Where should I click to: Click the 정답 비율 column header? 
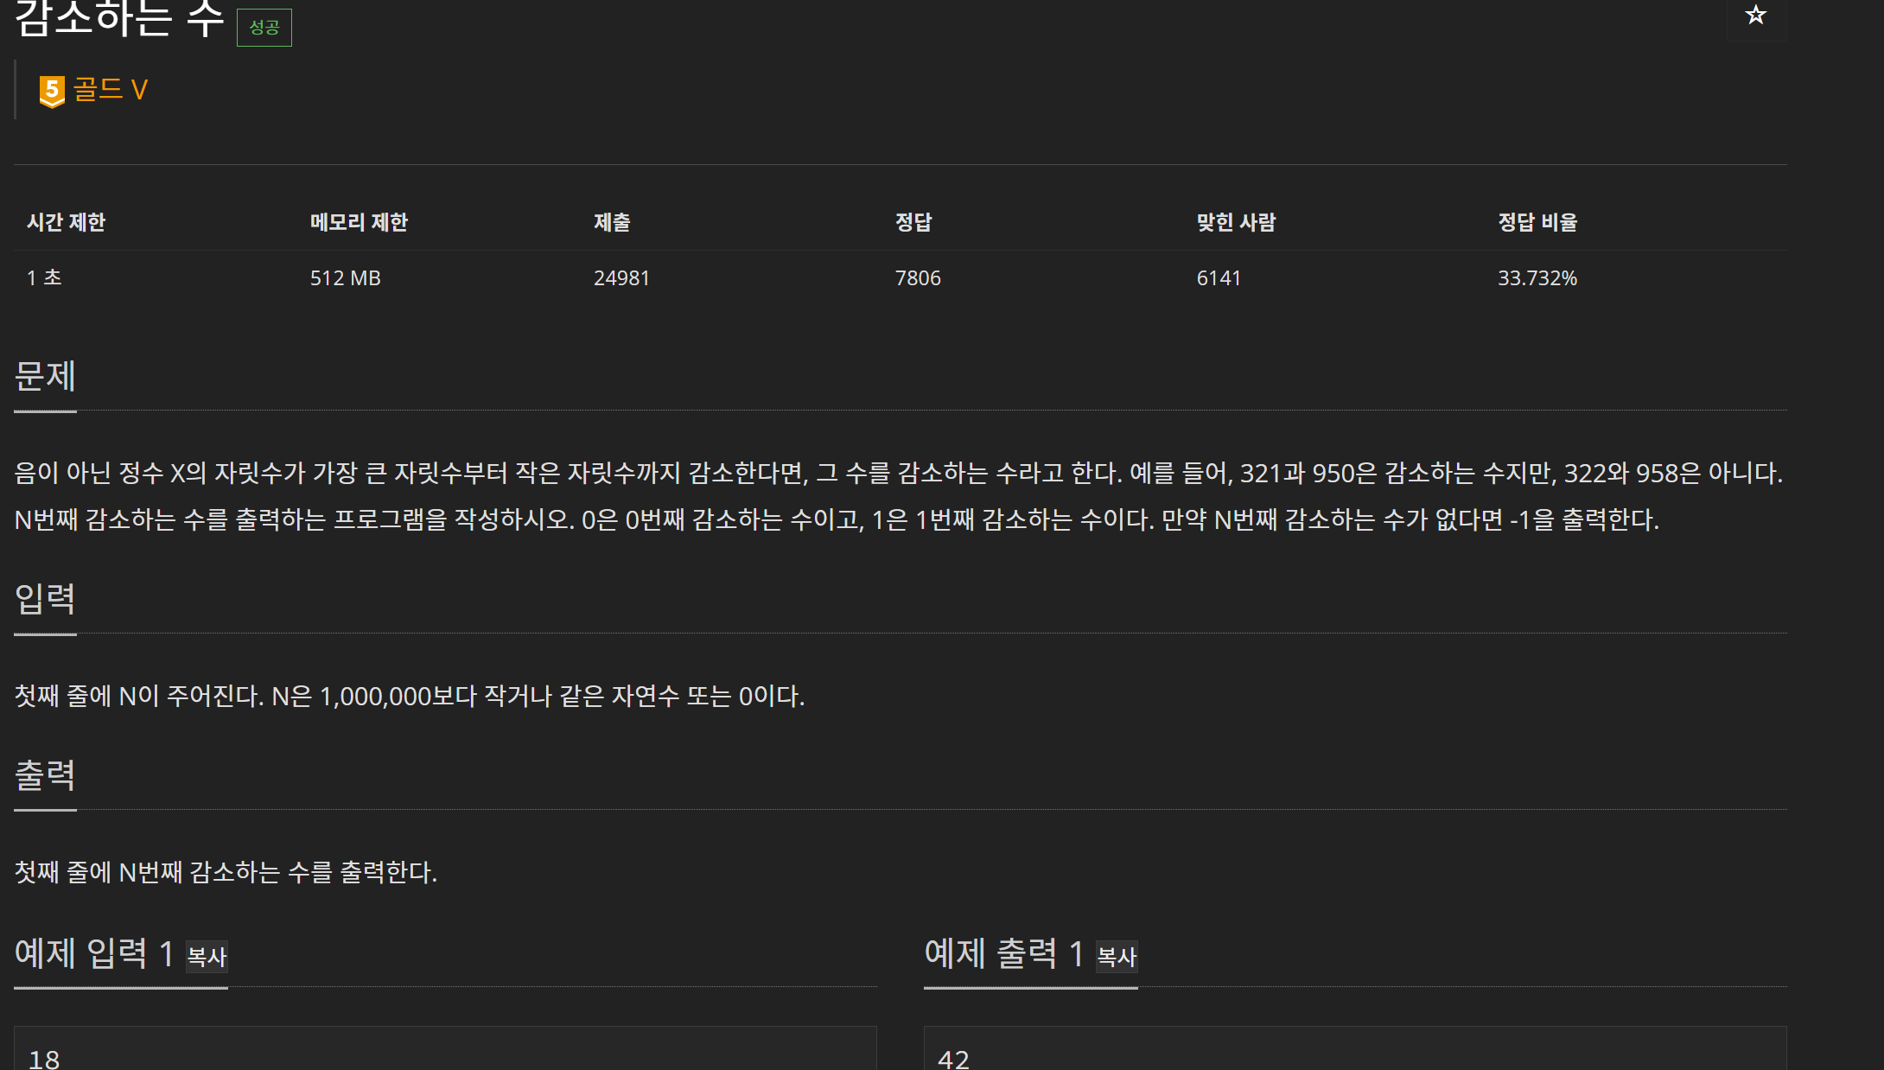point(1537,222)
